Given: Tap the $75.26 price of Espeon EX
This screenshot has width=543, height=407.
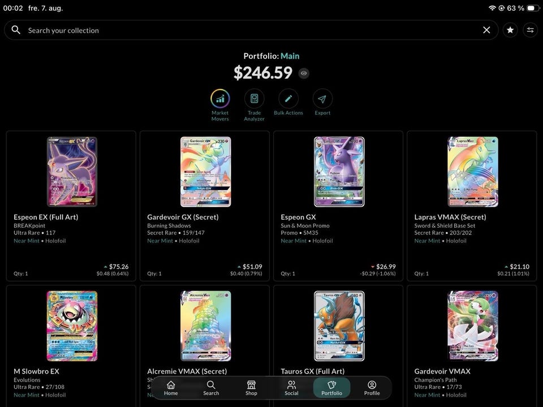Looking at the screenshot, I should coord(119,266).
